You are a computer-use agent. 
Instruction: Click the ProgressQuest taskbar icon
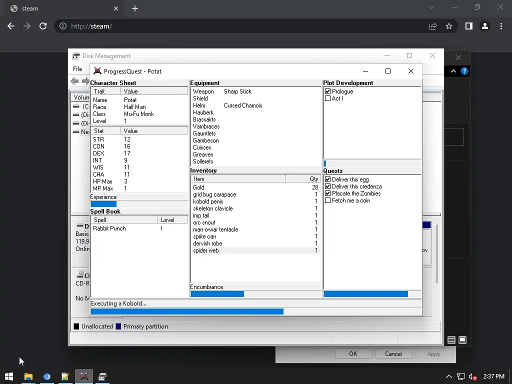(84, 376)
